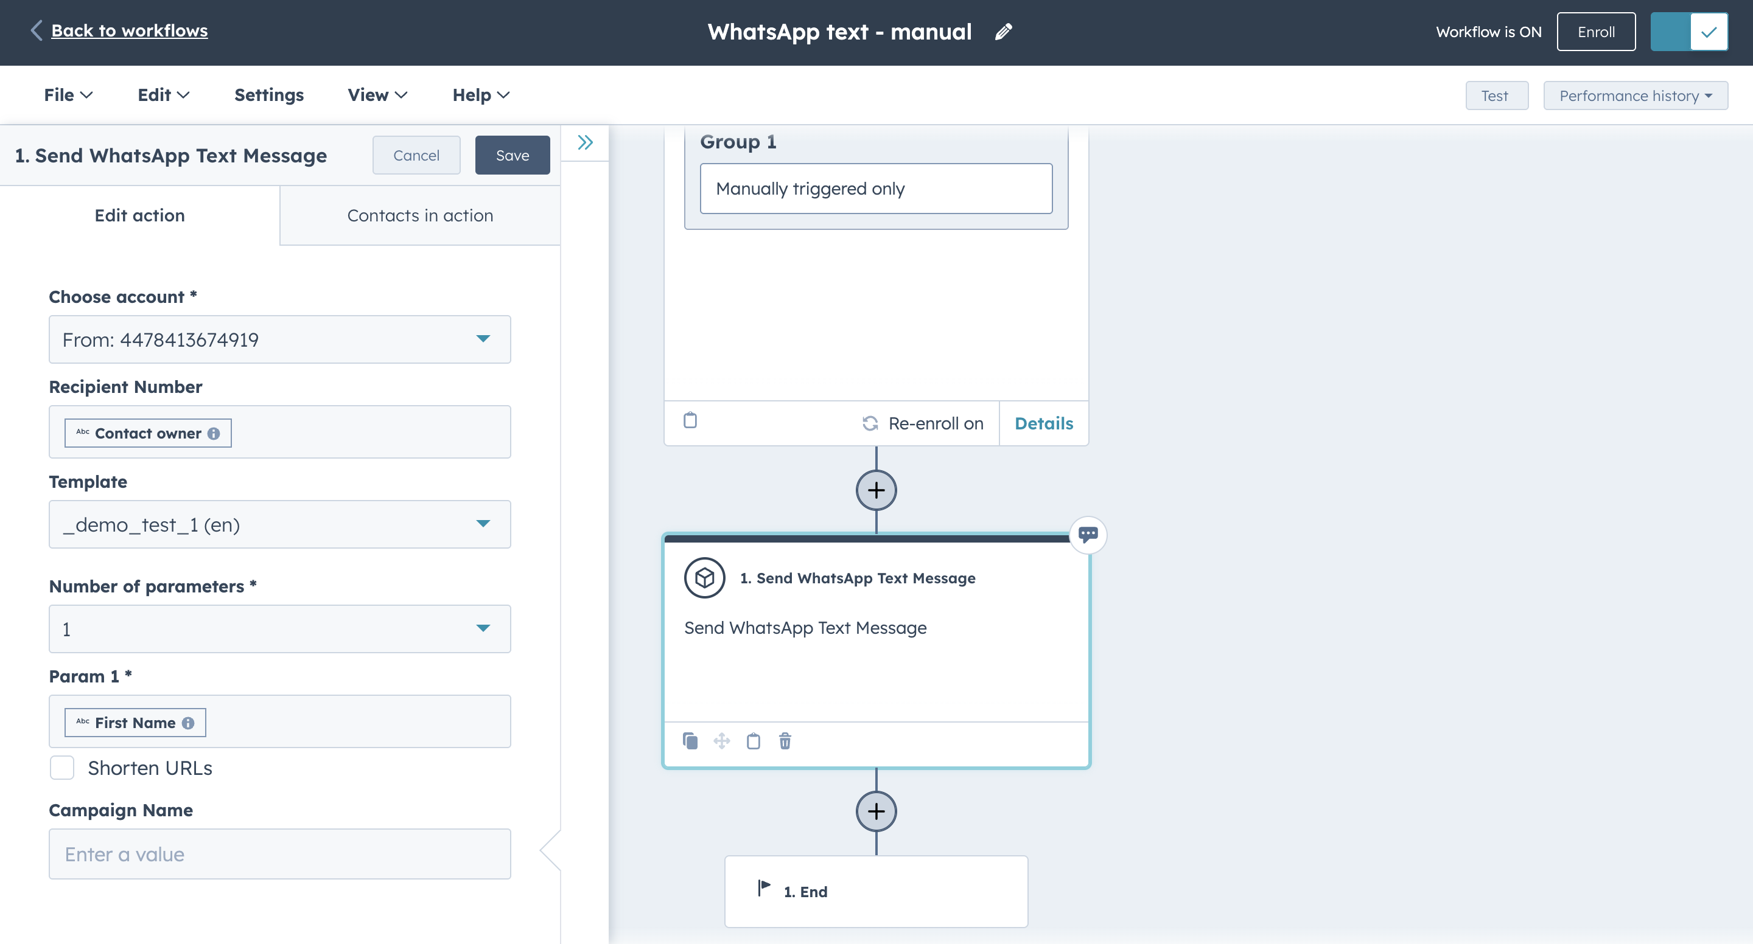Open the Settings menu item
Image resolution: width=1753 pixels, height=944 pixels.
tap(269, 95)
